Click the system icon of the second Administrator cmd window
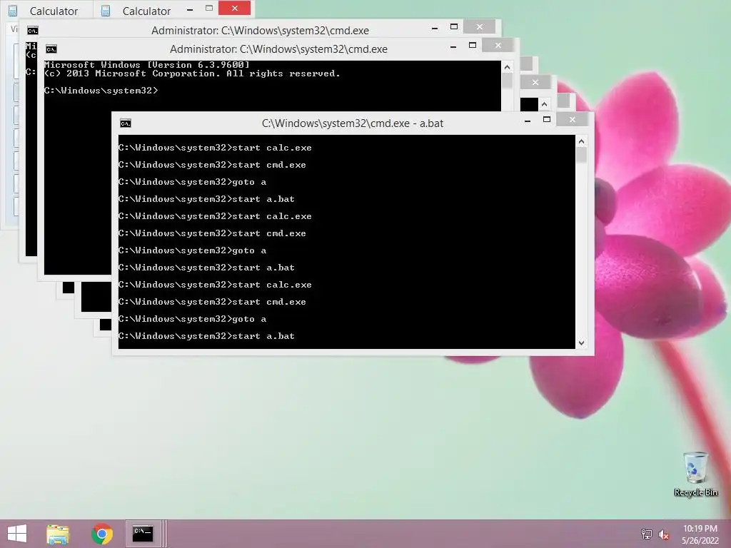 pos(51,49)
